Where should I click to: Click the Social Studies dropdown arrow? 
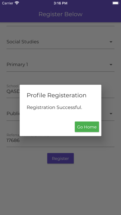pyautogui.click(x=111, y=42)
